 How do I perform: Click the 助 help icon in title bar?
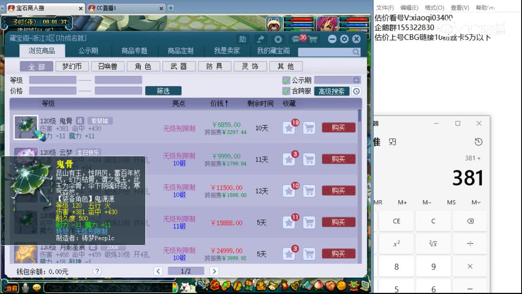pyautogui.click(x=243, y=39)
